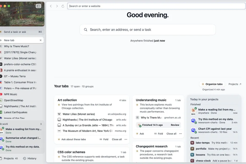Click the 'Anywhere finished just now' status
The height and width of the screenshot is (164, 246).
pos(148,41)
